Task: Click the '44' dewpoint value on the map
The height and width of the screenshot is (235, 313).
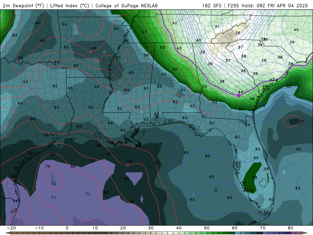Action: point(241,92)
